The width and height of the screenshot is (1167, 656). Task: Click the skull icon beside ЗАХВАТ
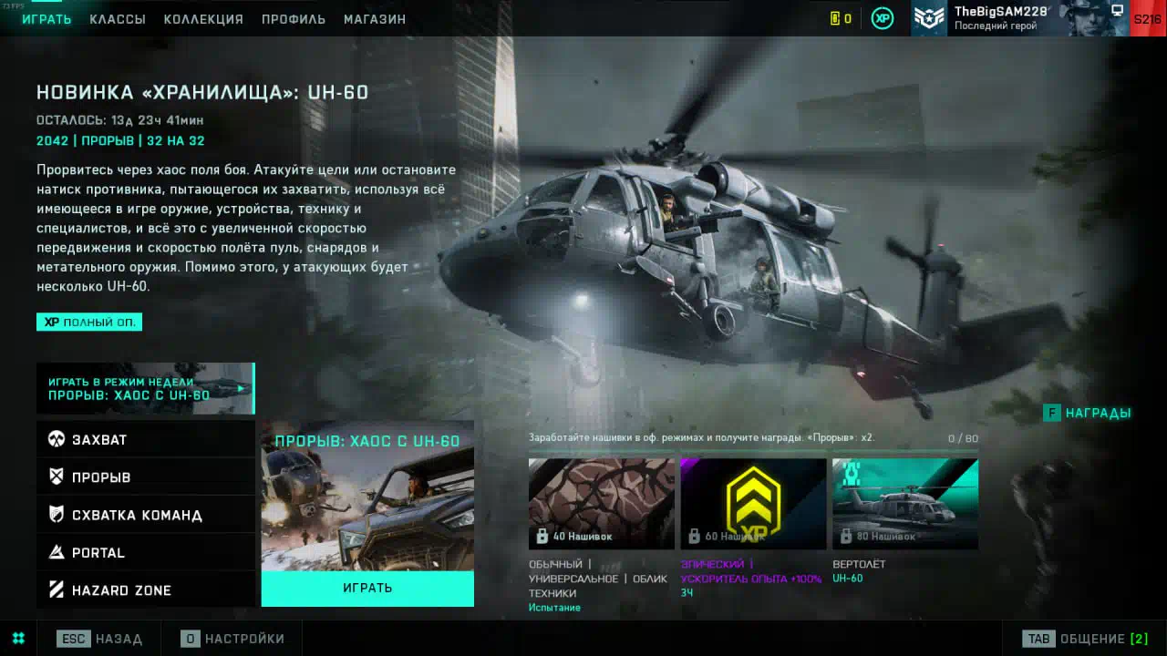pos(57,439)
